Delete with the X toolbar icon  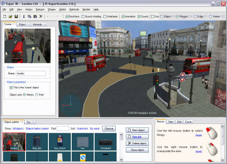point(41,16)
